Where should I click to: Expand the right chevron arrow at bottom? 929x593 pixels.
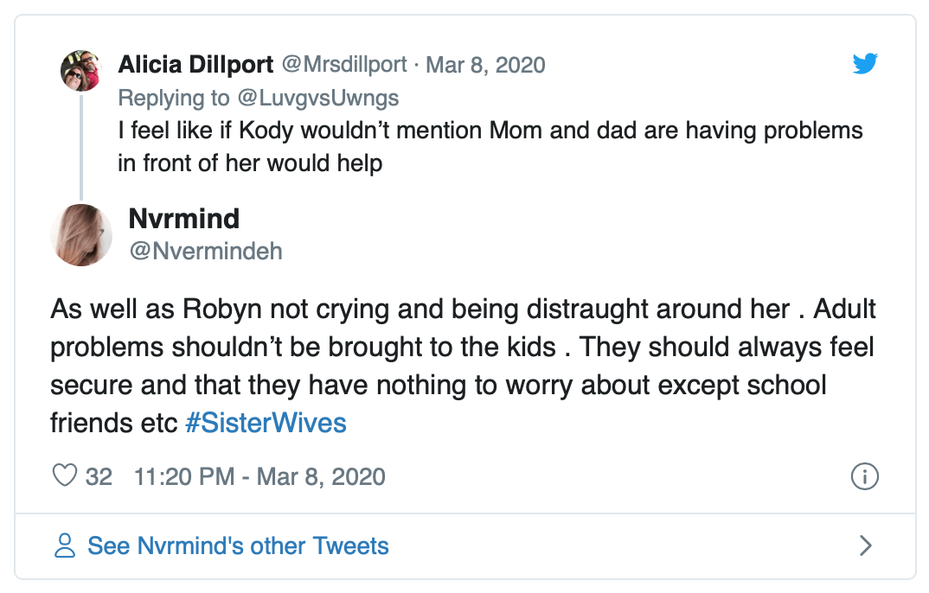(864, 545)
